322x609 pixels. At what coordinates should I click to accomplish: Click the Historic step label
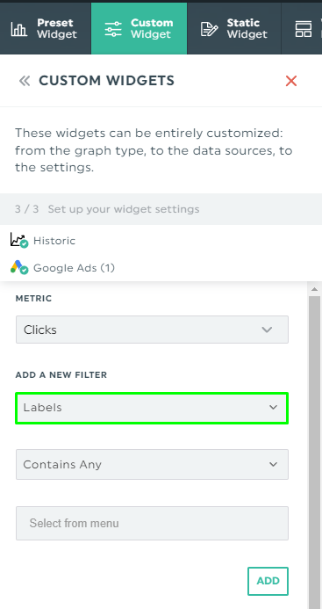click(54, 241)
